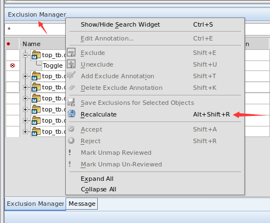This screenshot has width=270, height=223.
Task: Click the Exclude icon in context menu
Action: [71, 52]
